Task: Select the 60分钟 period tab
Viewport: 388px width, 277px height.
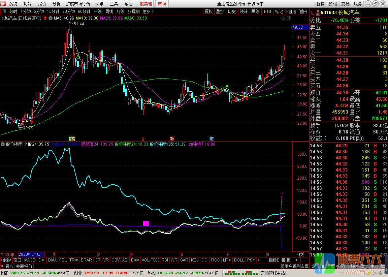Action: point(84,12)
